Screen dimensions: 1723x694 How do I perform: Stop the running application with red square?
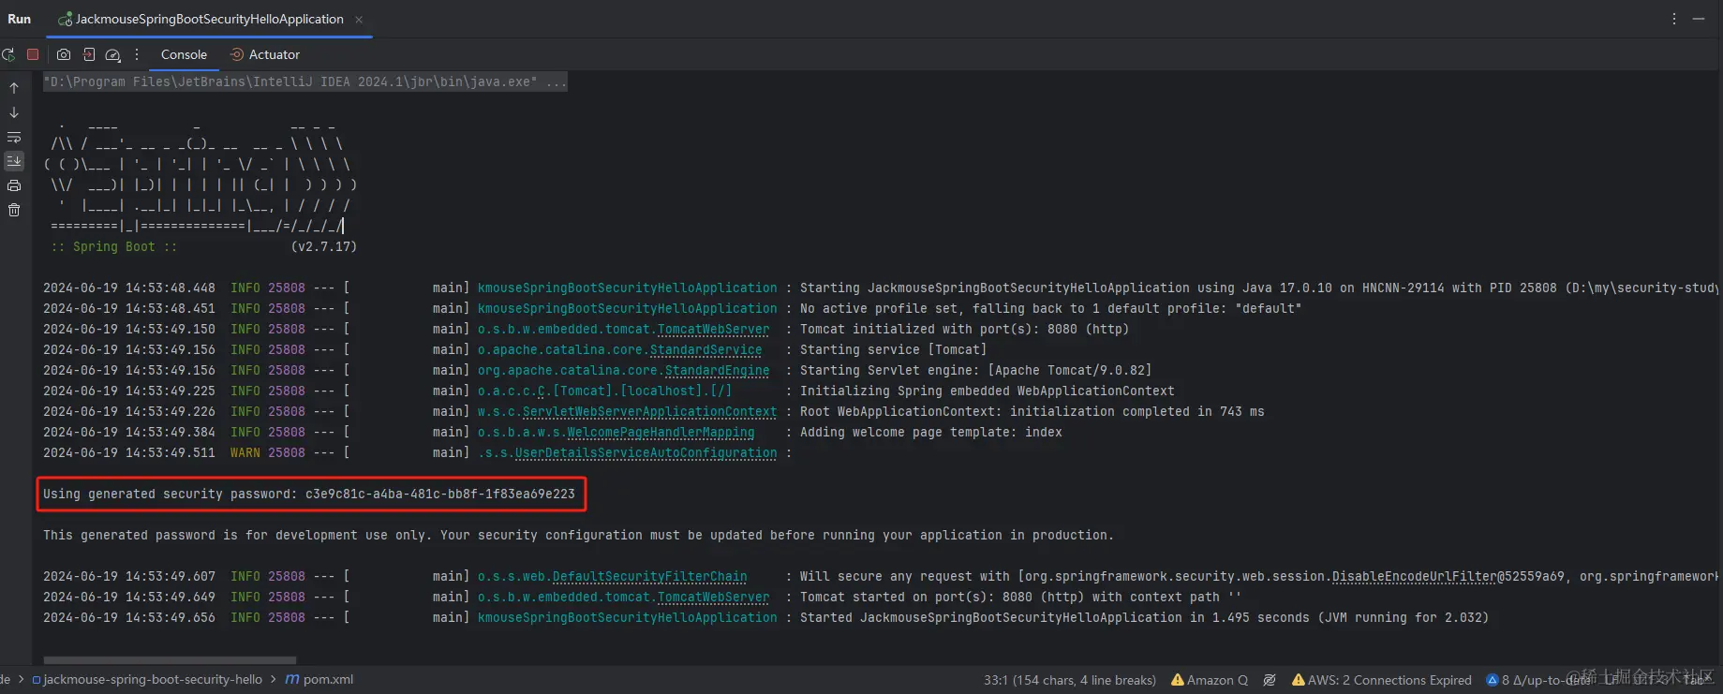click(33, 54)
